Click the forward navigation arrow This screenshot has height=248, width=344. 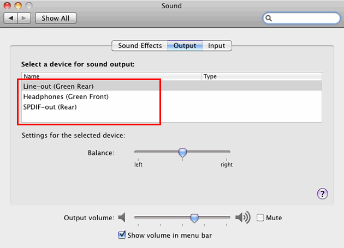[x=24, y=18]
